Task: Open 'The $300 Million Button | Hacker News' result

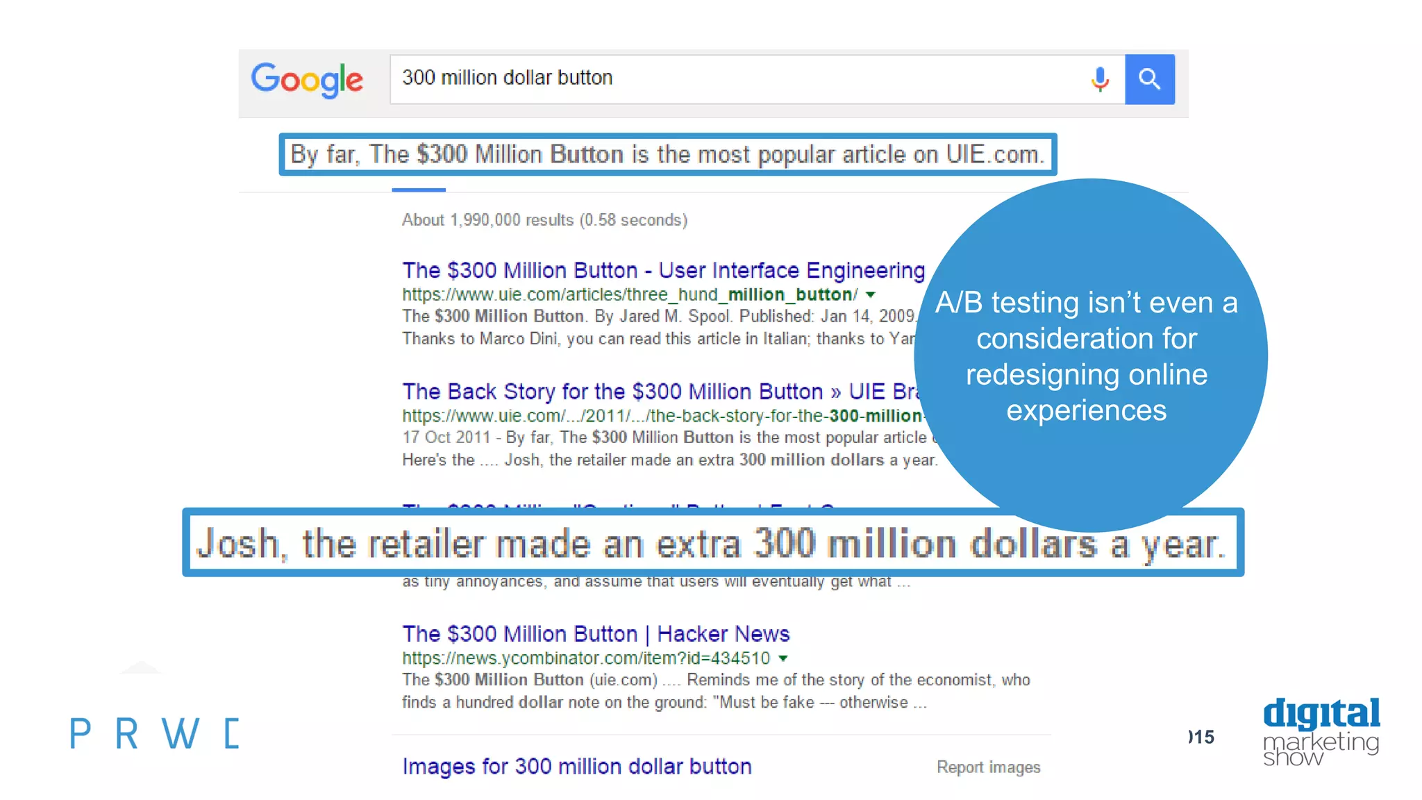Action: (x=596, y=634)
